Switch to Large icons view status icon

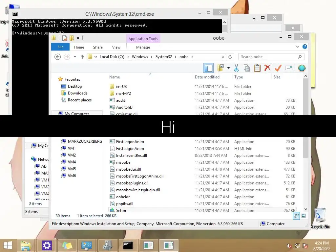pyautogui.click(x=304, y=216)
